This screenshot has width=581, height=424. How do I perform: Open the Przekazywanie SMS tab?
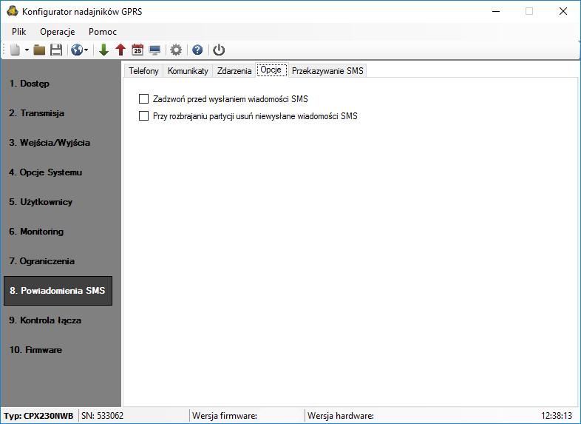(327, 71)
